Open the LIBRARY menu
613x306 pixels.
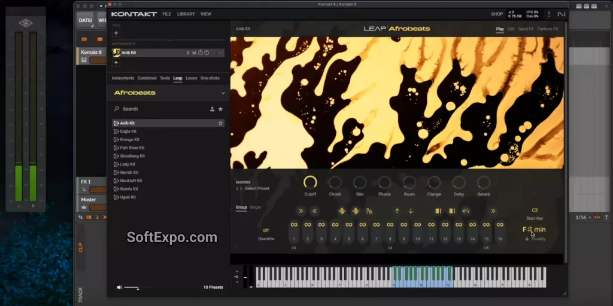point(186,14)
